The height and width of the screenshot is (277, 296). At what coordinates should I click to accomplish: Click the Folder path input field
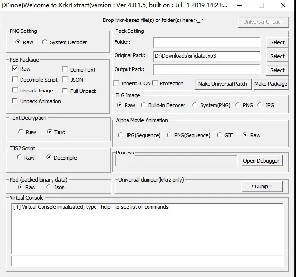click(207, 42)
